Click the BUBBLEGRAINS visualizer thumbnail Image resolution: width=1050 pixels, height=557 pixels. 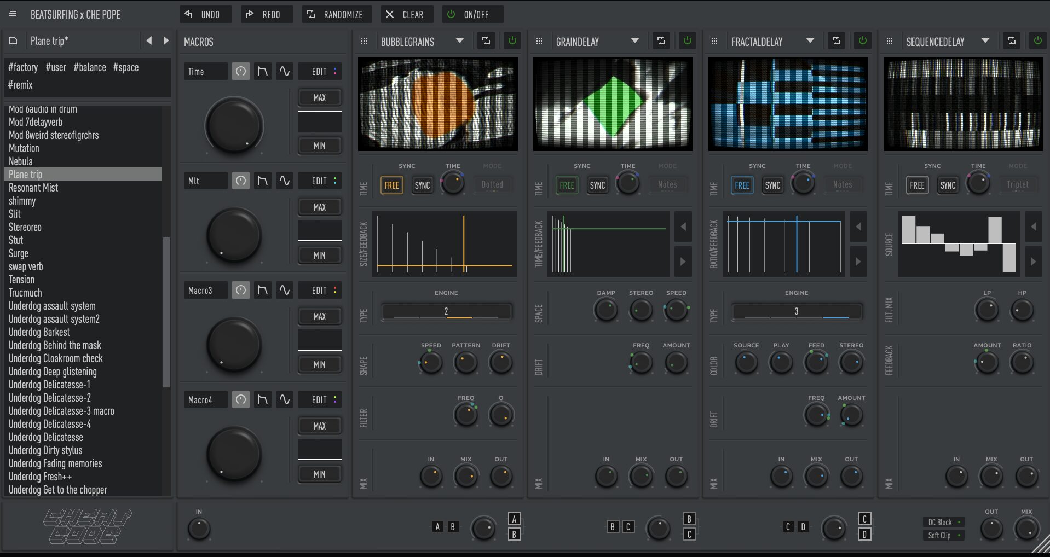(x=438, y=104)
